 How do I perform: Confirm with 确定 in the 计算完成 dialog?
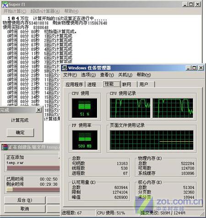20,133
